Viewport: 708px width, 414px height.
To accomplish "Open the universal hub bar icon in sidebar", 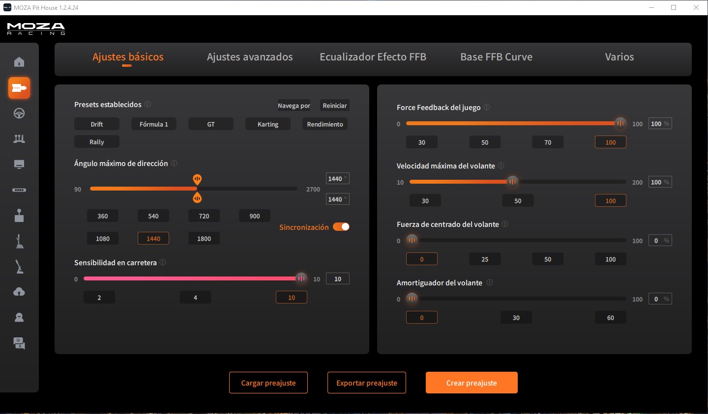I will pyautogui.click(x=19, y=190).
